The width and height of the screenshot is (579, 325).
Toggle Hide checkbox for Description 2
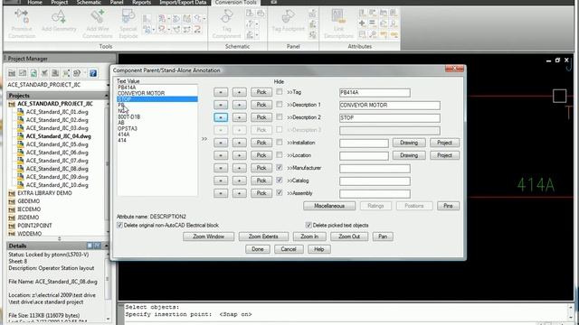[x=280, y=116]
